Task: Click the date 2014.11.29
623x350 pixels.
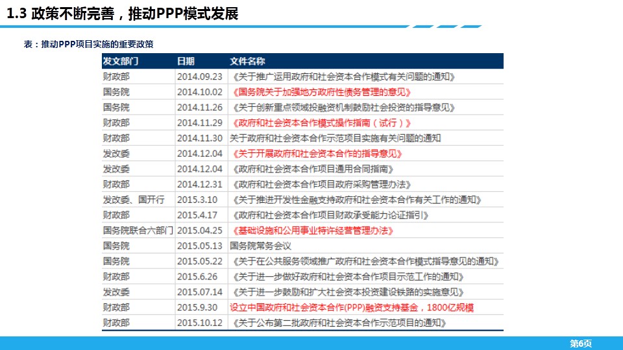Action: click(200, 123)
